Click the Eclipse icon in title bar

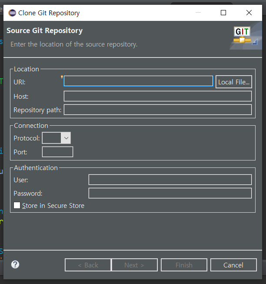click(x=12, y=13)
